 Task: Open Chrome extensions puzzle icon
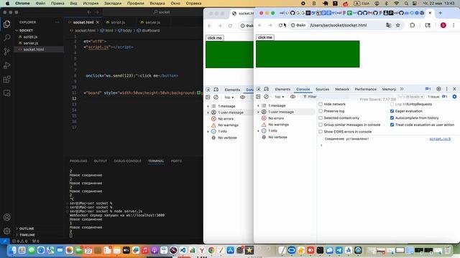(x=412, y=26)
